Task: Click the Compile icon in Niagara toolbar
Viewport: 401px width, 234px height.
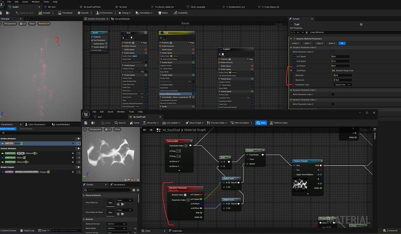Action: click(x=40, y=13)
